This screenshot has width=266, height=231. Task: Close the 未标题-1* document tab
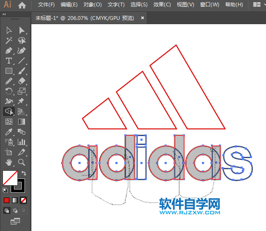point(143,18)
